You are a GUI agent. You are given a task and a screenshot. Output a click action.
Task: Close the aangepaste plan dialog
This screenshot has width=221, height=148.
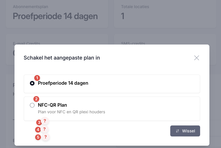197,58
